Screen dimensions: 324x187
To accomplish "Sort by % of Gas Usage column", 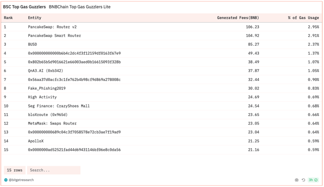I will pos(303,18).
